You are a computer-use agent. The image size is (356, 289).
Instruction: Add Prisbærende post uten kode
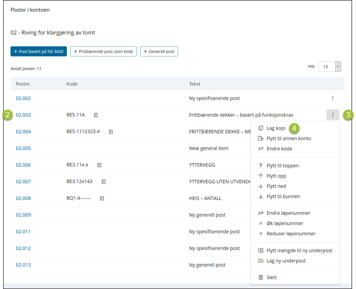tap(103, 51)
